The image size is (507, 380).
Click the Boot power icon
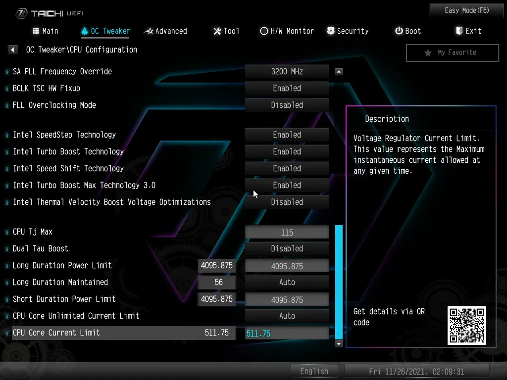click(399, 31)
